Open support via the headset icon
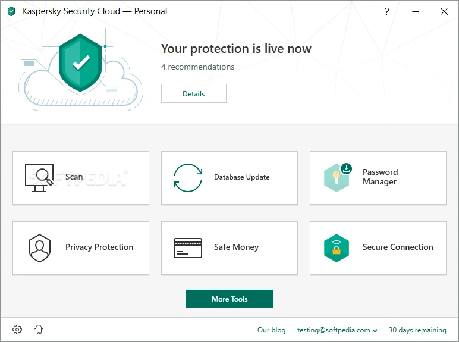459x342 pixels. 39,330
